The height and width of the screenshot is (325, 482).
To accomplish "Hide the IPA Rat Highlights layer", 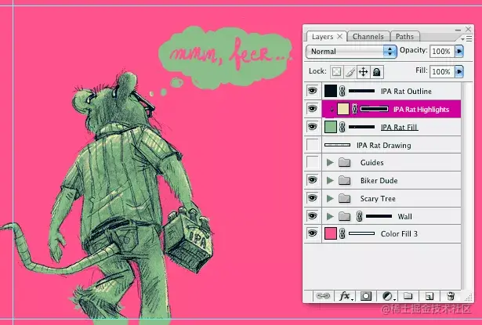I will (x=312, y=109).
